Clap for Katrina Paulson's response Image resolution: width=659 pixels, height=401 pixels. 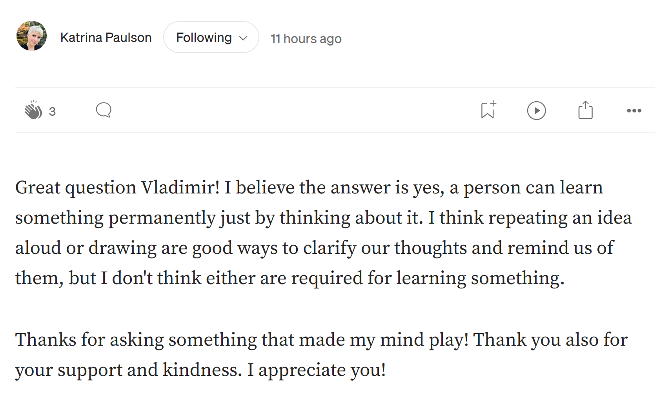tap(34, 110)
